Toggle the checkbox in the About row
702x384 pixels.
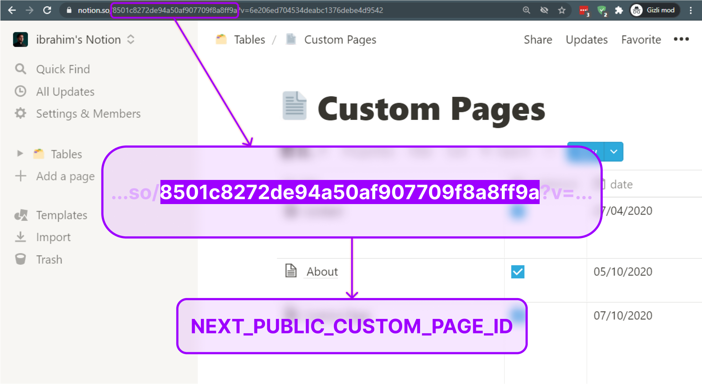[518, 272]
